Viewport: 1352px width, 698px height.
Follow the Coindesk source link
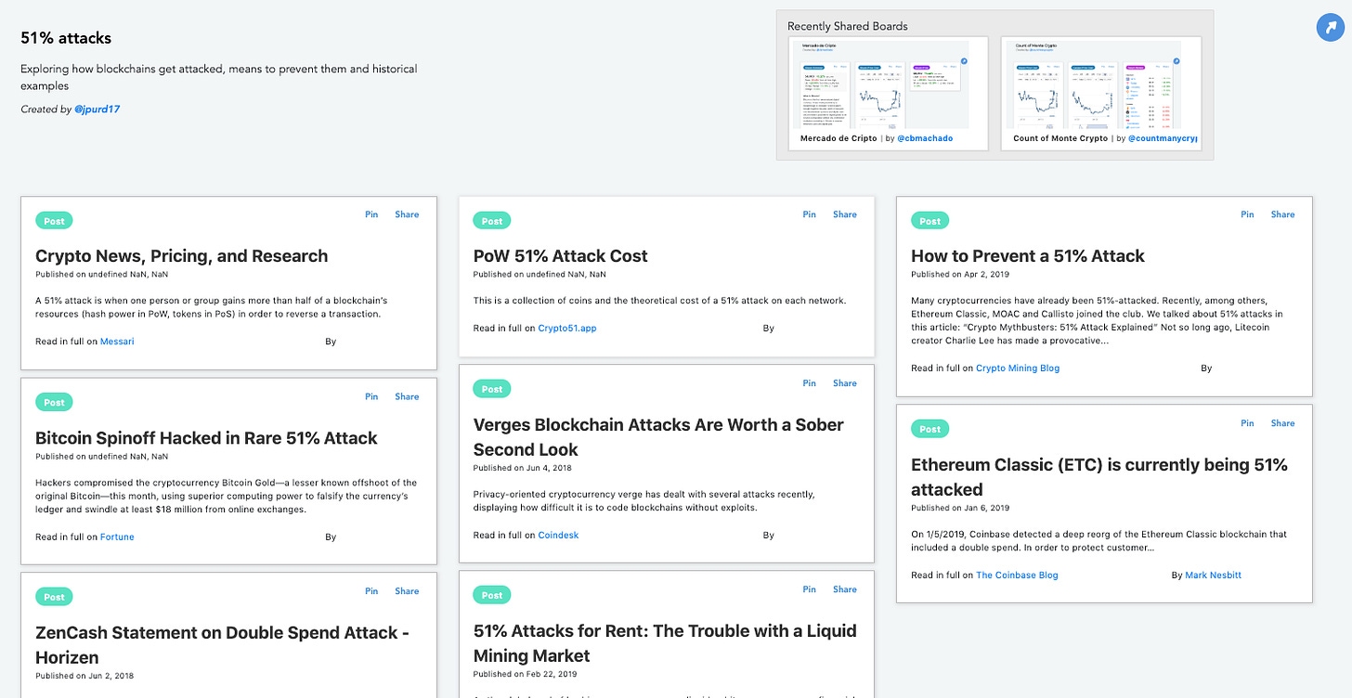(x=558, y=536)
